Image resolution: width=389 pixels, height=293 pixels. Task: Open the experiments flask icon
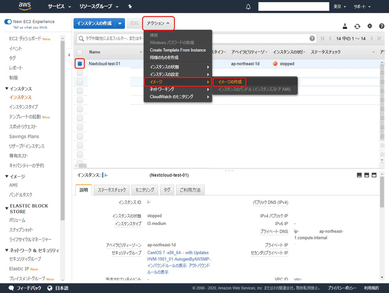point(345,26)
